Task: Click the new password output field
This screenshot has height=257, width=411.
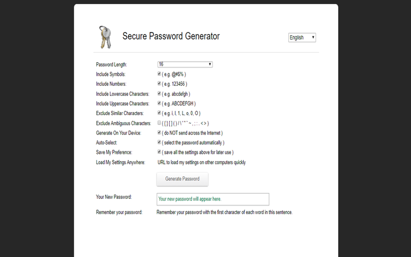Action: [213, 199]
